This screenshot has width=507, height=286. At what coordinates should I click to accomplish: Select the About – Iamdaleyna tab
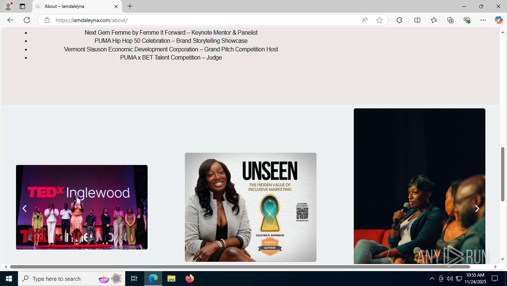(77, 6)
